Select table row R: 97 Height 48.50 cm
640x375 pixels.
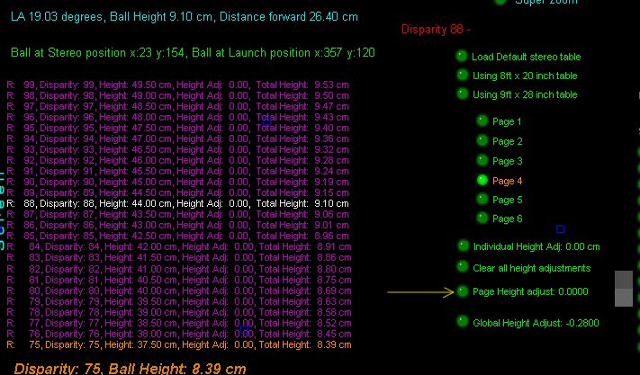(178, 106)
